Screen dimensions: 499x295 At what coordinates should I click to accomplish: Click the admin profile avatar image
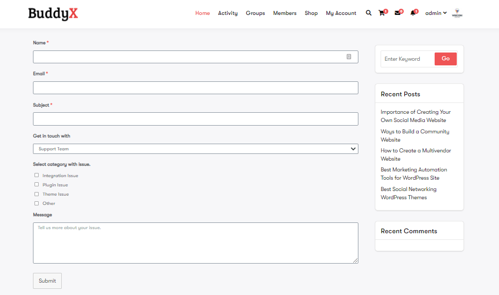(457, 13)
